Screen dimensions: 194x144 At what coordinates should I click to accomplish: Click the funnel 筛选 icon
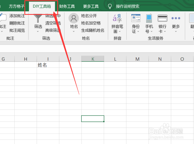click(38, 18)
